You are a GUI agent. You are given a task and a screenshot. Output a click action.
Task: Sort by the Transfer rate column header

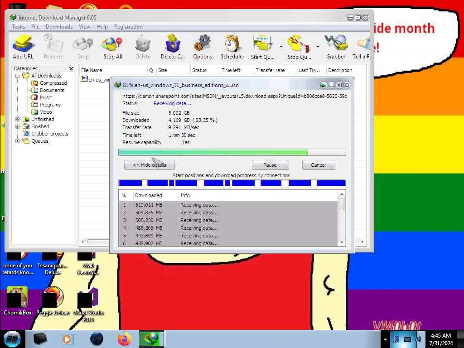tap(275, 70)
